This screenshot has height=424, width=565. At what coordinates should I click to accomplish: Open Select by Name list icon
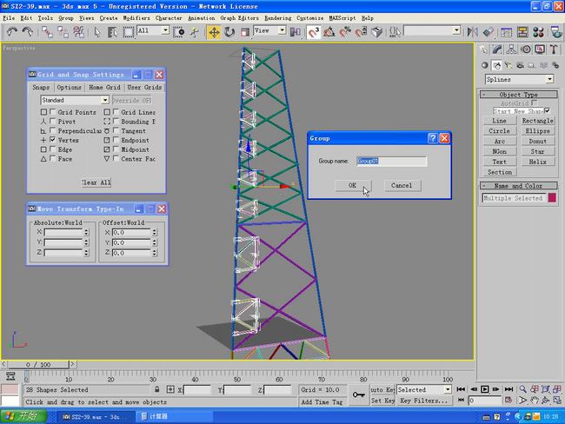click(x=112, y=32)
